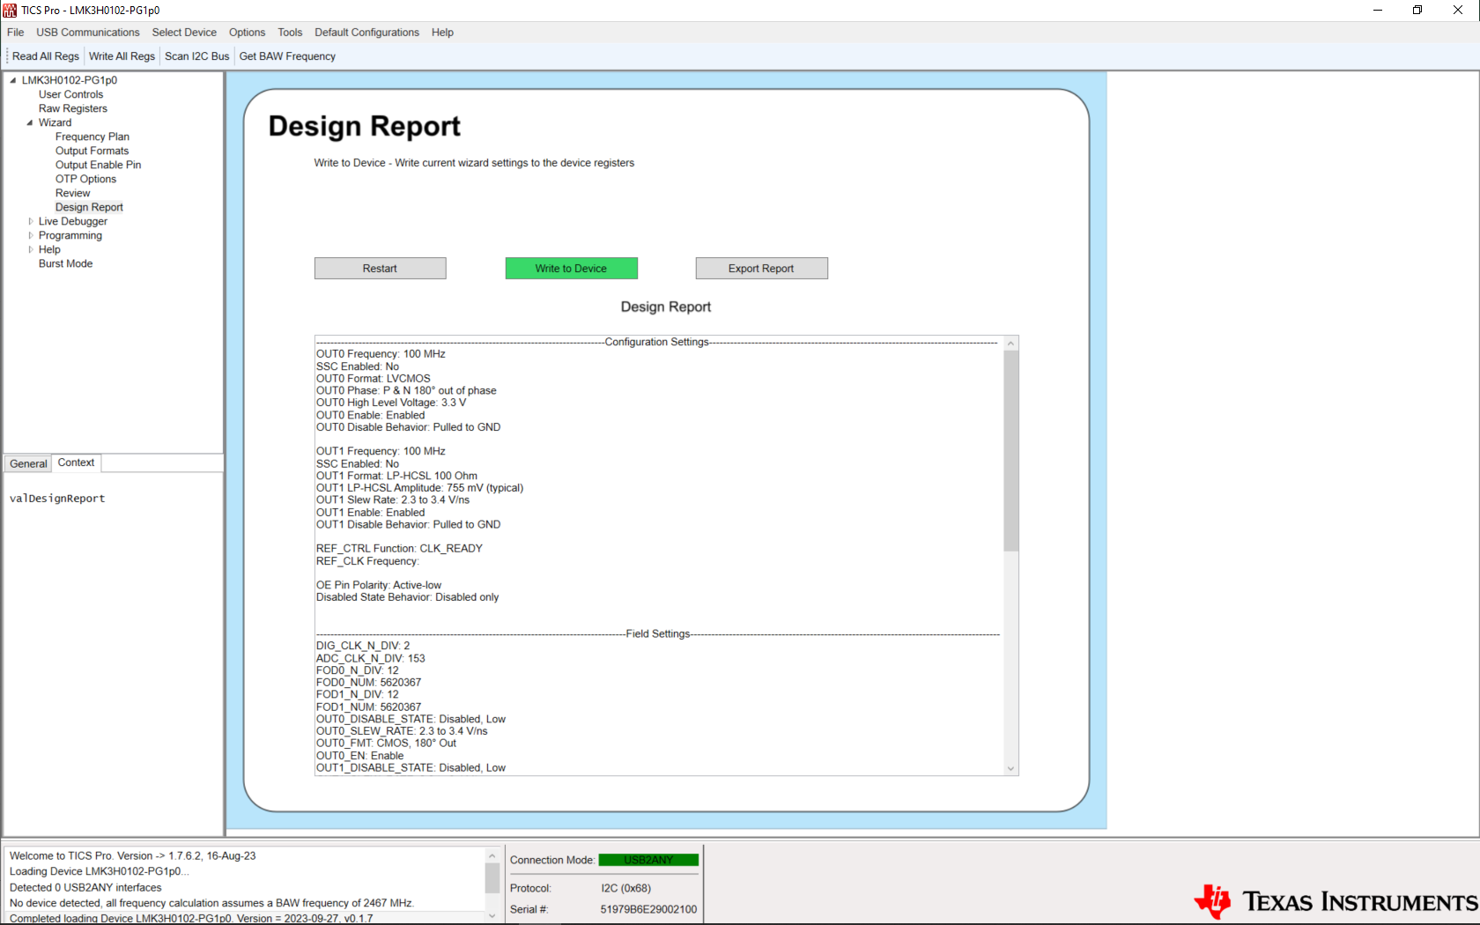
Task: Click the ADC_CLK_N_DIV: 153 line
Action: [x=371, y=658]
